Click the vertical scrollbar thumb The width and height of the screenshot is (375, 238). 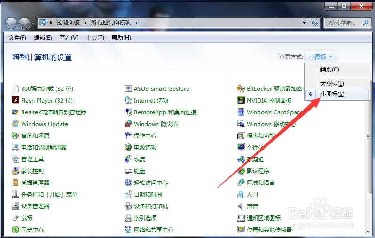368,137
